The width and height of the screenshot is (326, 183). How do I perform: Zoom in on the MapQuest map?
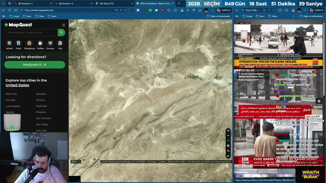tap(228, 131)
